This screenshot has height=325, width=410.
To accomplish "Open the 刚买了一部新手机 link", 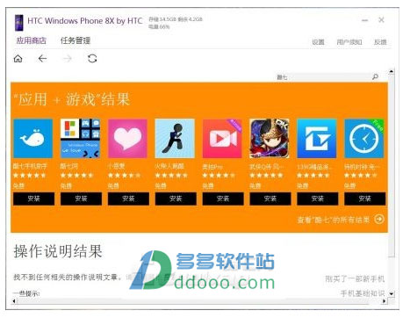I will 355,278.
